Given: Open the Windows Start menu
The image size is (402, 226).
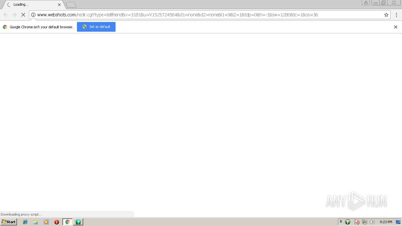Looking at the screenshot, I should pyautogui.click(x=8, y=222).
